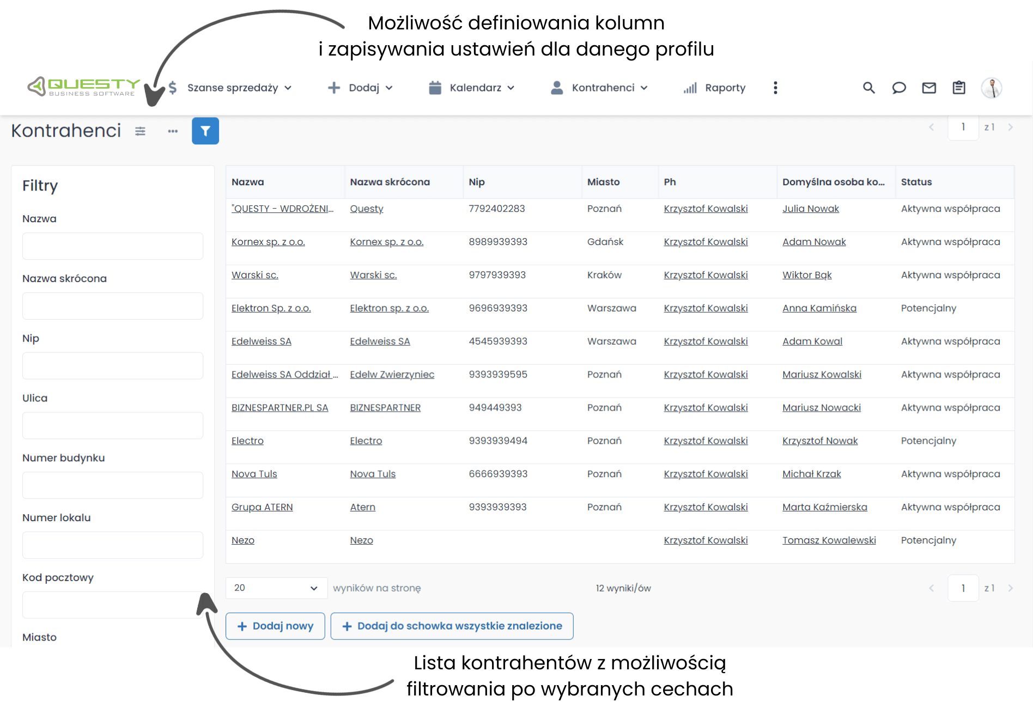1033x708 pixels.
Task: Open the Raporty menu item
Action: [714, 88]
